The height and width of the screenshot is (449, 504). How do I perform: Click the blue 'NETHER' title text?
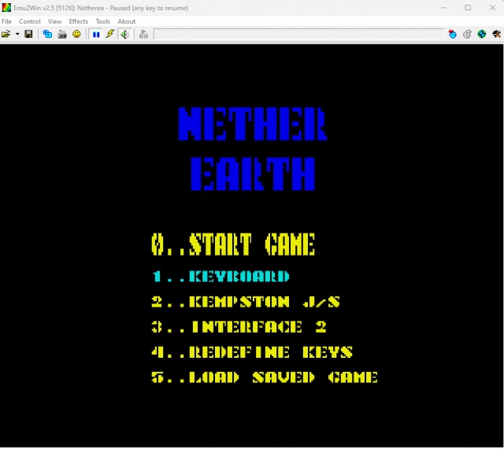[253, 124]
